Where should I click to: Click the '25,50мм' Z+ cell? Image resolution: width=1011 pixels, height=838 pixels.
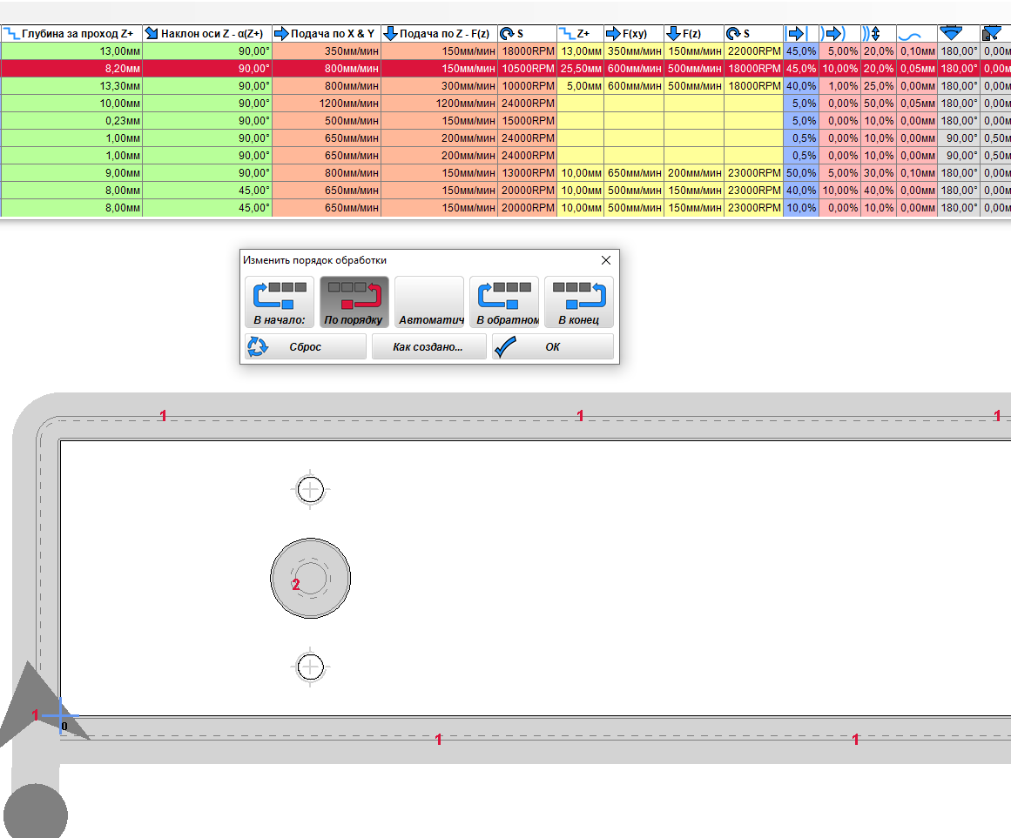click(x=580, y=68)
